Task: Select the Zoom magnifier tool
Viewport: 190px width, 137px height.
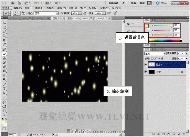Action: coord(4,115)
